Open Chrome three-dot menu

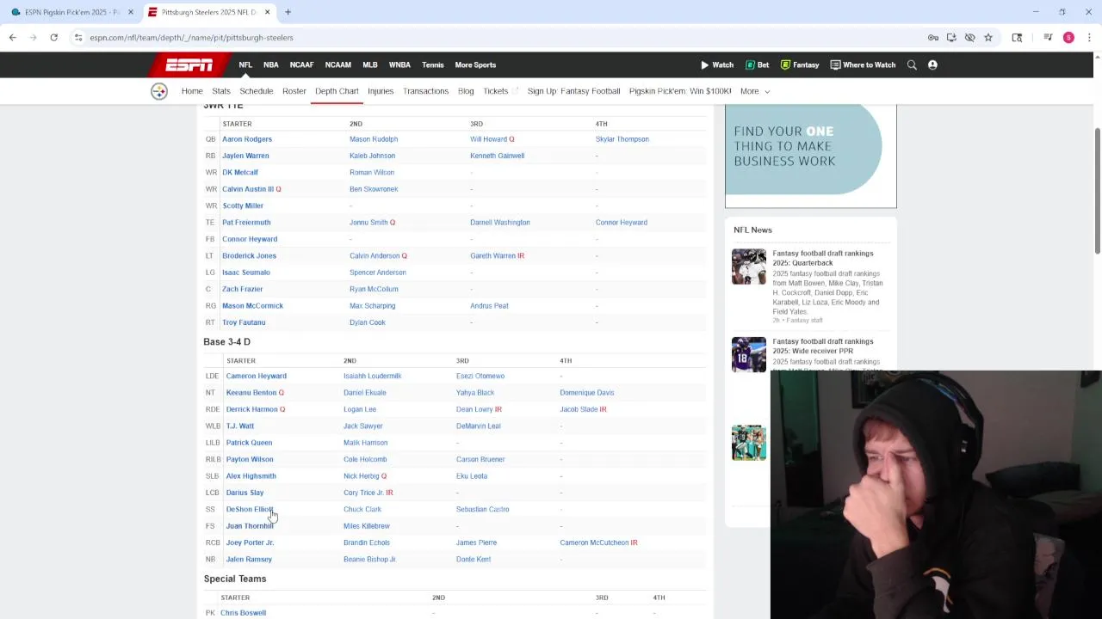[x=1089, y=38]
